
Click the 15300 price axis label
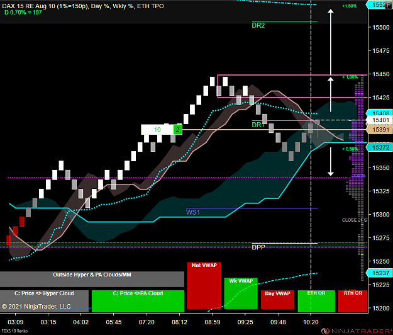point(380,215)
